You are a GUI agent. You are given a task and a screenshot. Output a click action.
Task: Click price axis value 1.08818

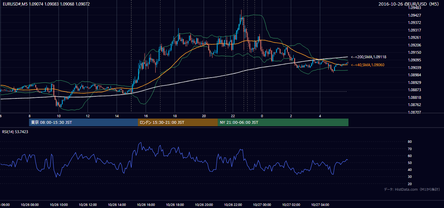coord(414,97)
